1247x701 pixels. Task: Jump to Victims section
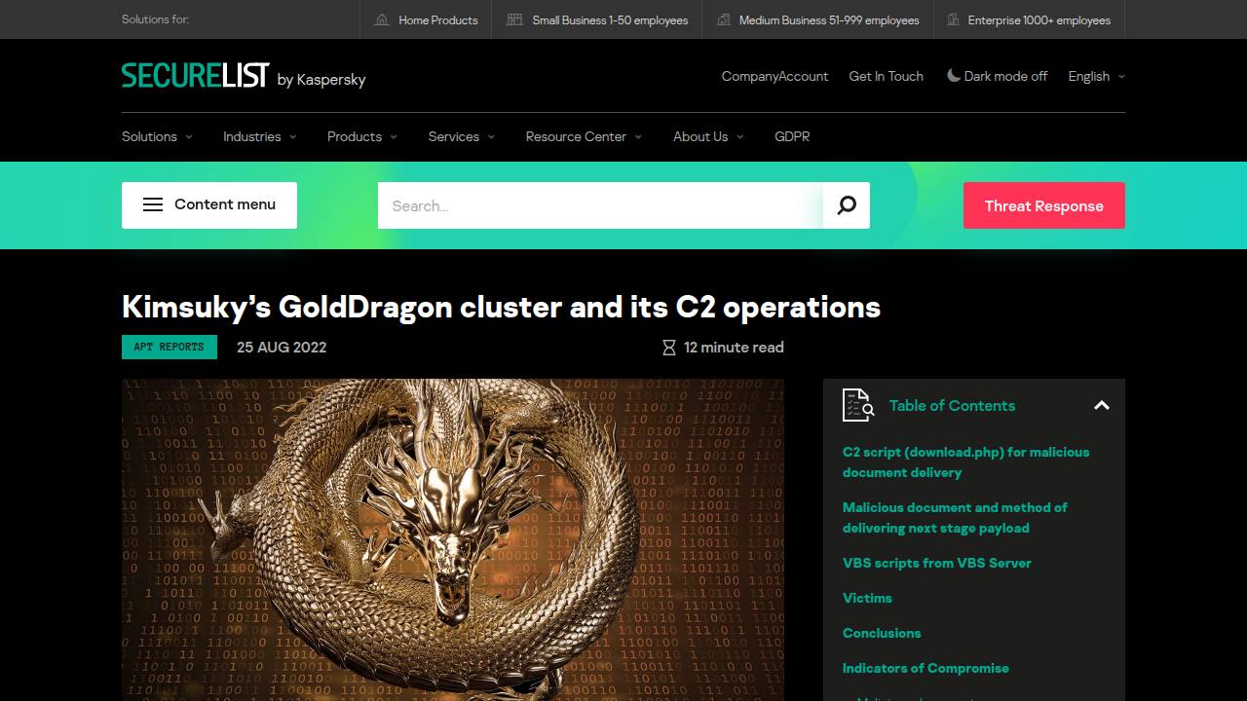[867, 598]
